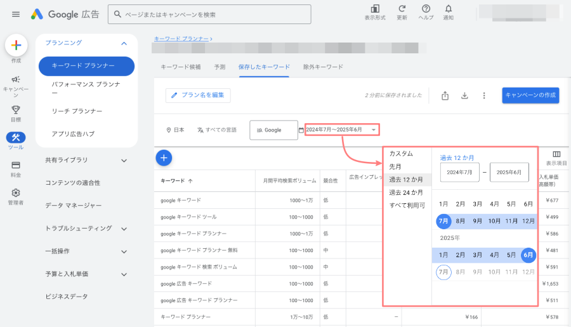
Task: Open the 表示項目 columns icon
Action: pos(556,154)
